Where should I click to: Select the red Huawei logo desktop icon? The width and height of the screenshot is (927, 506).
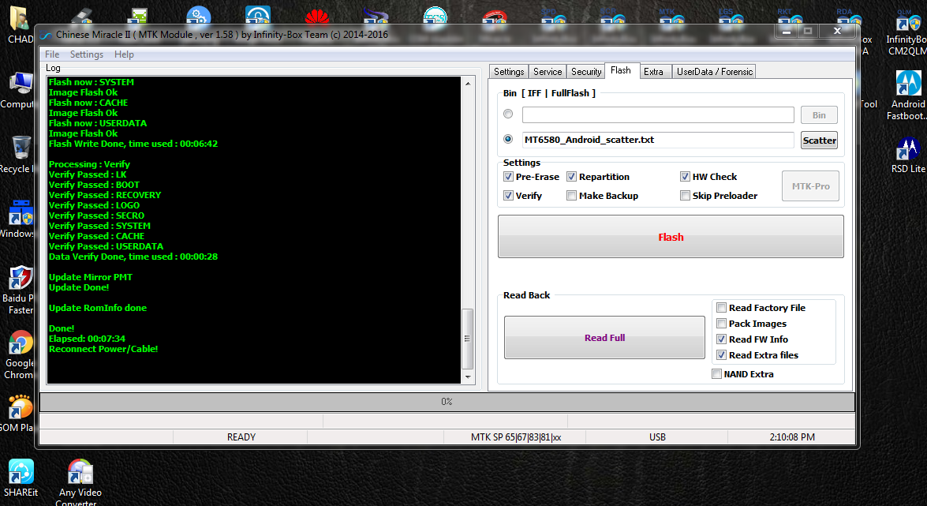point(317,17)
